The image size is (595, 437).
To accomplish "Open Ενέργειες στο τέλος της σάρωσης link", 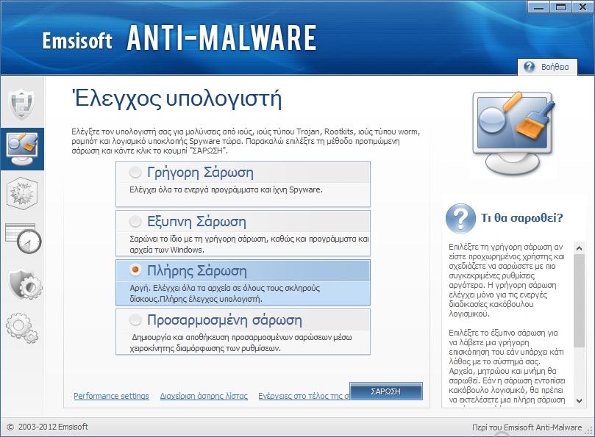I will [x=304, y=396].
